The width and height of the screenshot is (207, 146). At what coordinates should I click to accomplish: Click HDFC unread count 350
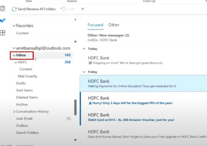[x=68, y=62]
